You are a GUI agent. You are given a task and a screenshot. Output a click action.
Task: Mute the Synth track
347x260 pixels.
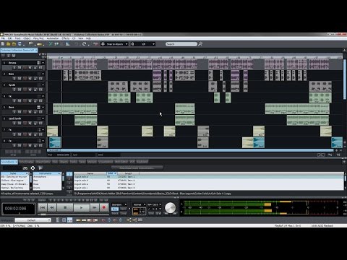[x=20, y=90]
